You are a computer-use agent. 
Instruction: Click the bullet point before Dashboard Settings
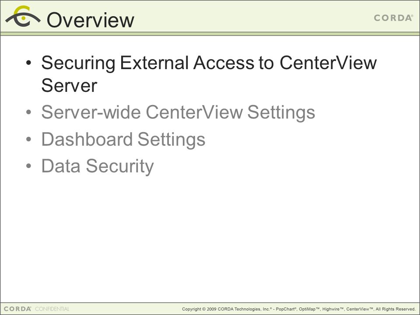pyautogui.click(x=29, y=139)
